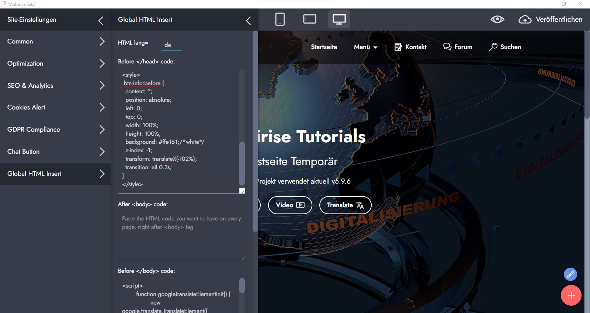Switch to tablet view mode
This screenshot has width=590, height=313.
(x=309, y=19)
